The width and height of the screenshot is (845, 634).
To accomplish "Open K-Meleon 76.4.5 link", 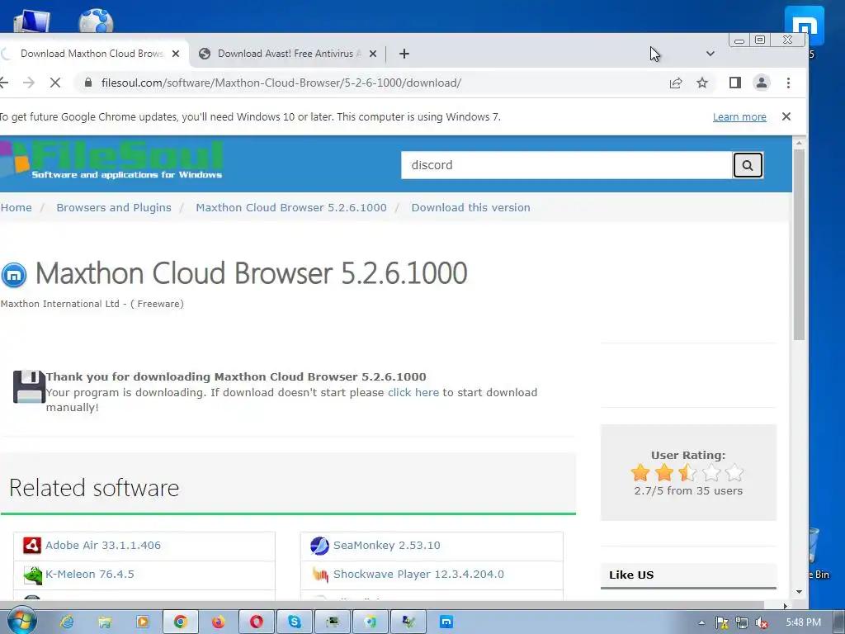I will click(89, 575).
